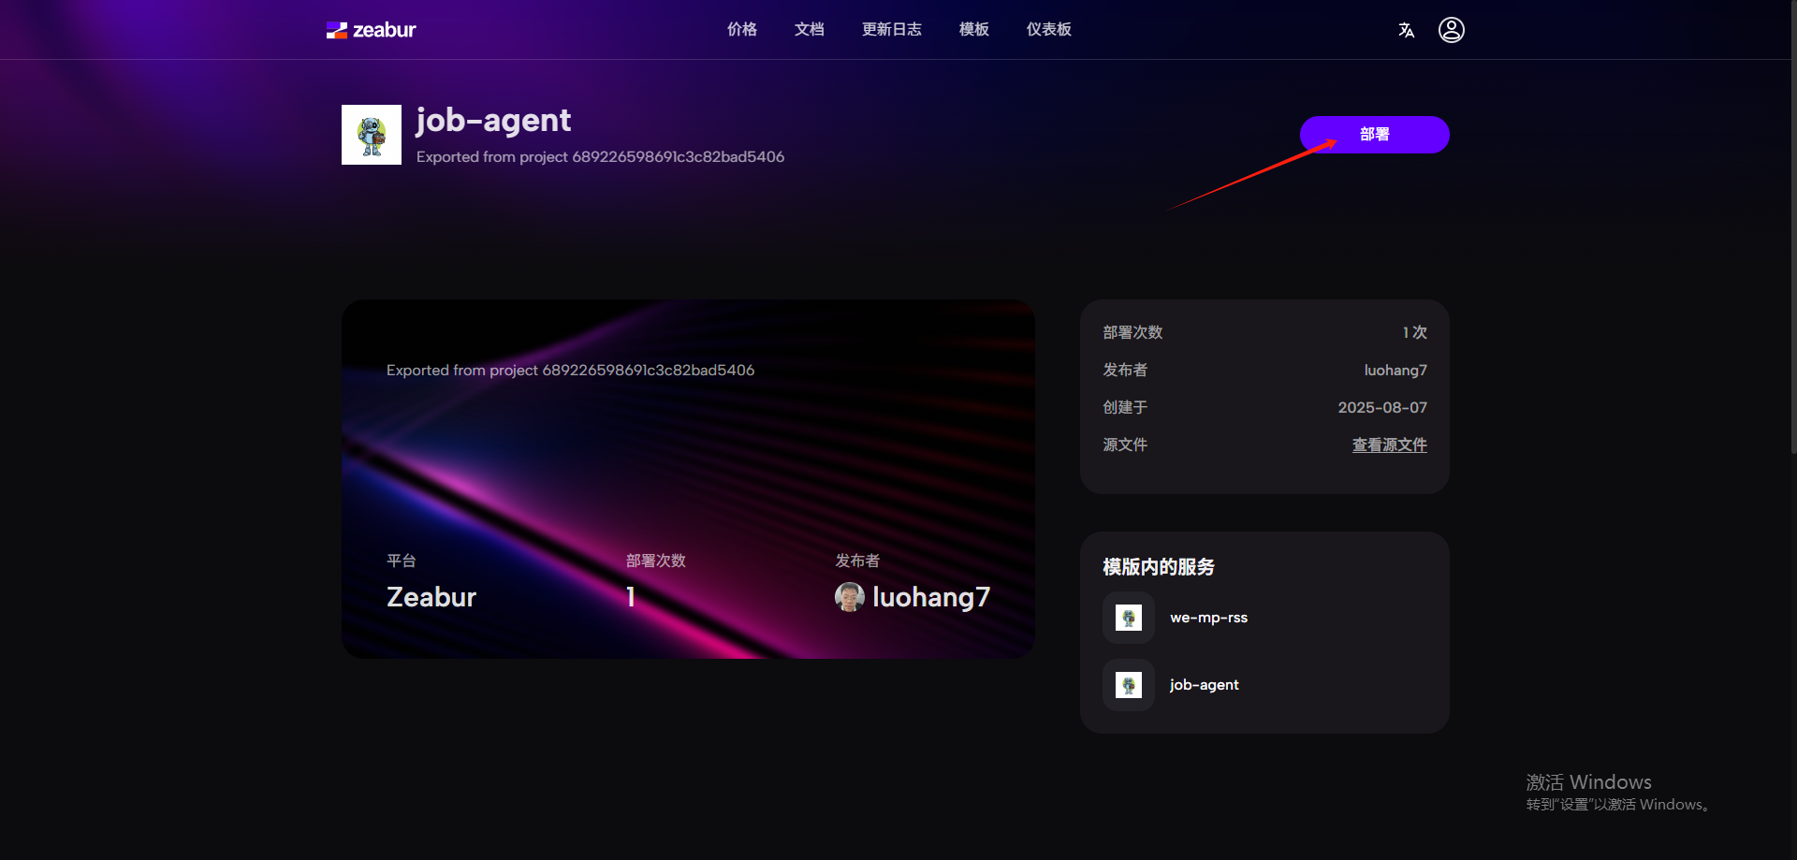Click luohang7's avatar photo
This screenshot has height=860, width=1797.
(x=849, y=597)
